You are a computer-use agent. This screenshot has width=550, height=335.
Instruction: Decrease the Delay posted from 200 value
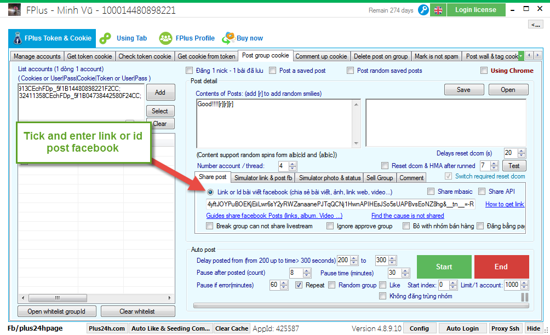[354, 263]
